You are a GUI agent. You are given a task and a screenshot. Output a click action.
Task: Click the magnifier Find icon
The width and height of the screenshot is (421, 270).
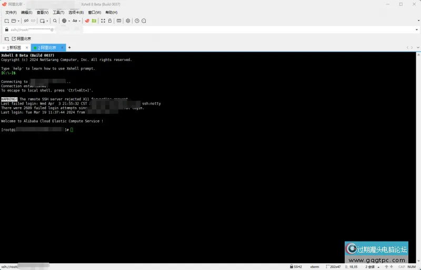point(55,21)
